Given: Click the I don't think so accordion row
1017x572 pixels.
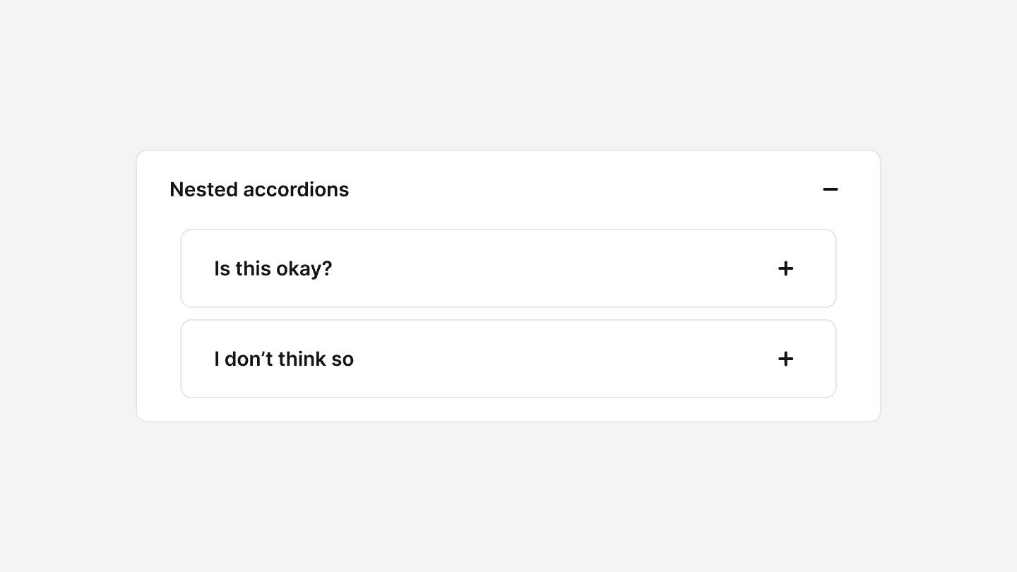Looking at the screenshot, I should [509, 359].
